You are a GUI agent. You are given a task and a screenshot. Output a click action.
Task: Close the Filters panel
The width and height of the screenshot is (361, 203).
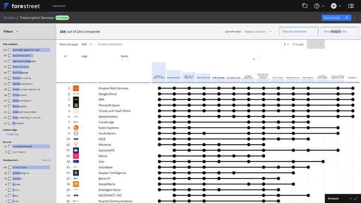[x=17, y=32]
